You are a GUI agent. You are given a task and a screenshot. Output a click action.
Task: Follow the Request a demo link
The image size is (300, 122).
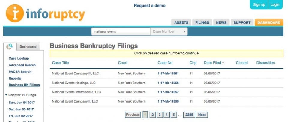[150, 6]
